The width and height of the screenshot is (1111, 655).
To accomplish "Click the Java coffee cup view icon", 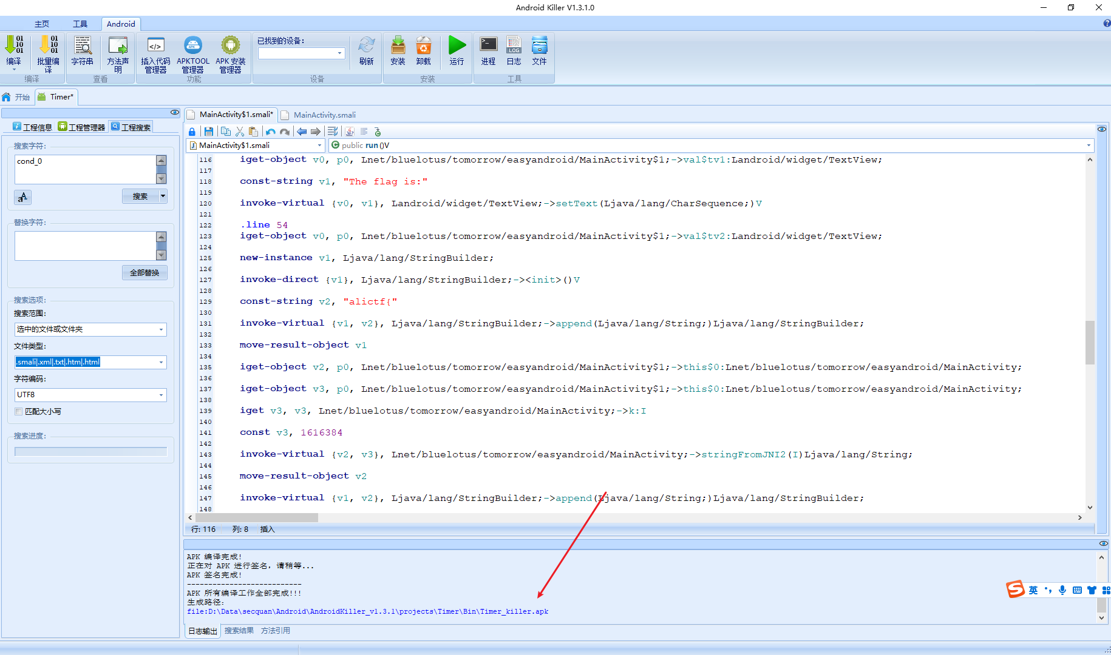I will [350, 132].
